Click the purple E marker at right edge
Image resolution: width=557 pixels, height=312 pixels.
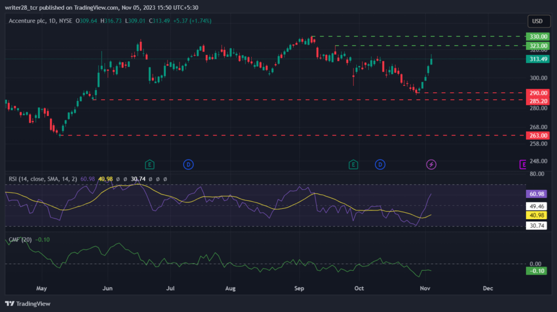(x=523, y=164)
